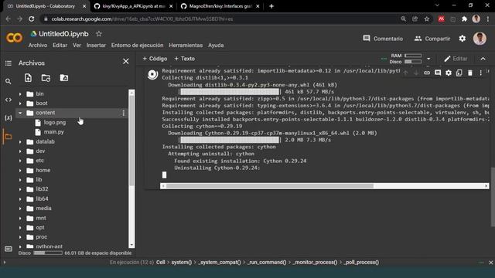This screenshot has width=495, height=278.
Task: Open the Ayuda menu
Action: (216, 46)
